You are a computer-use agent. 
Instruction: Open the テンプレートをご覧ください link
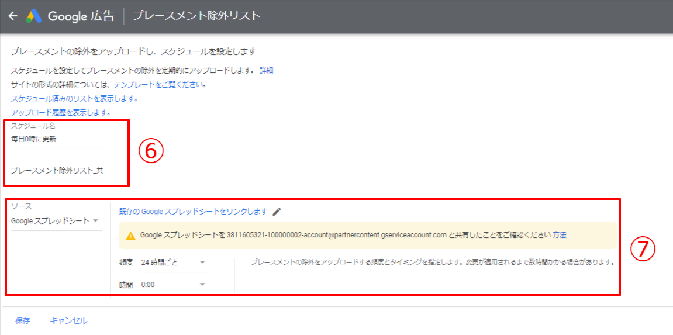160,84
